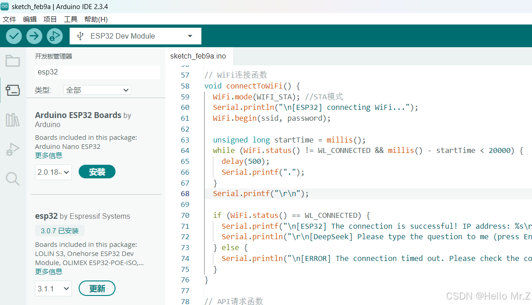The image size is (532, 305).
Task: Click the Arduino ESP32 Boards title
Action: coord(78,115)
